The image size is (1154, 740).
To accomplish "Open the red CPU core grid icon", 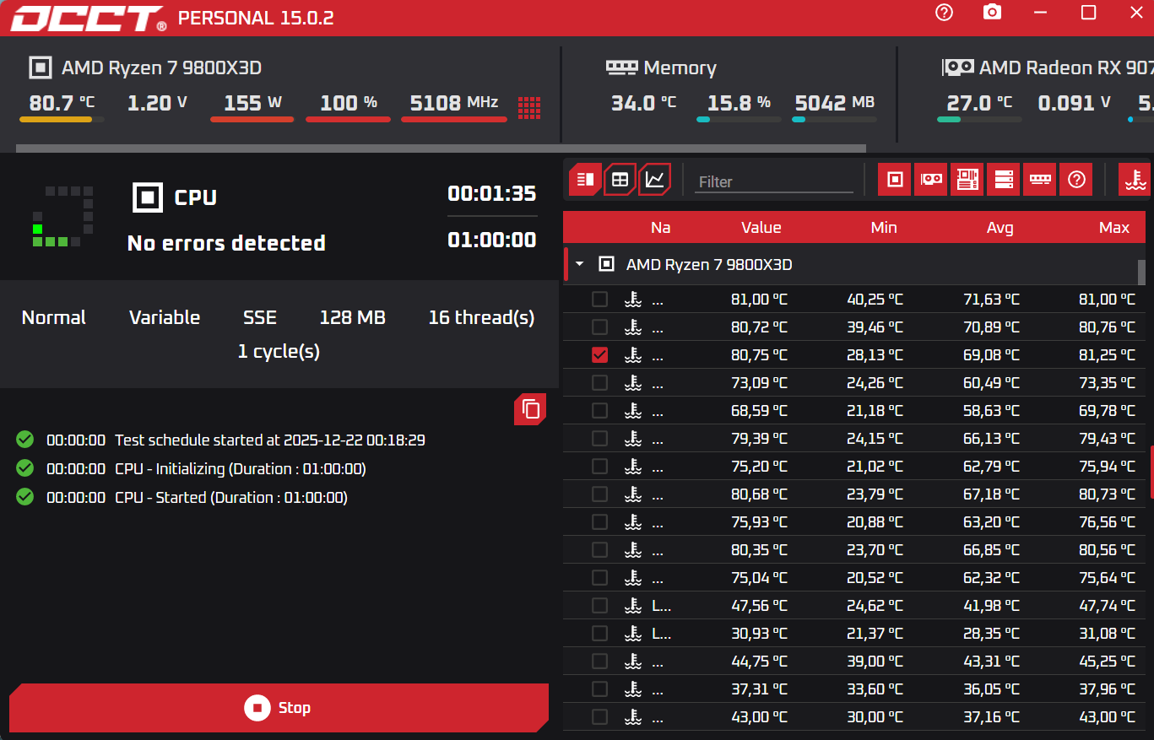I will tap(529, 107).
